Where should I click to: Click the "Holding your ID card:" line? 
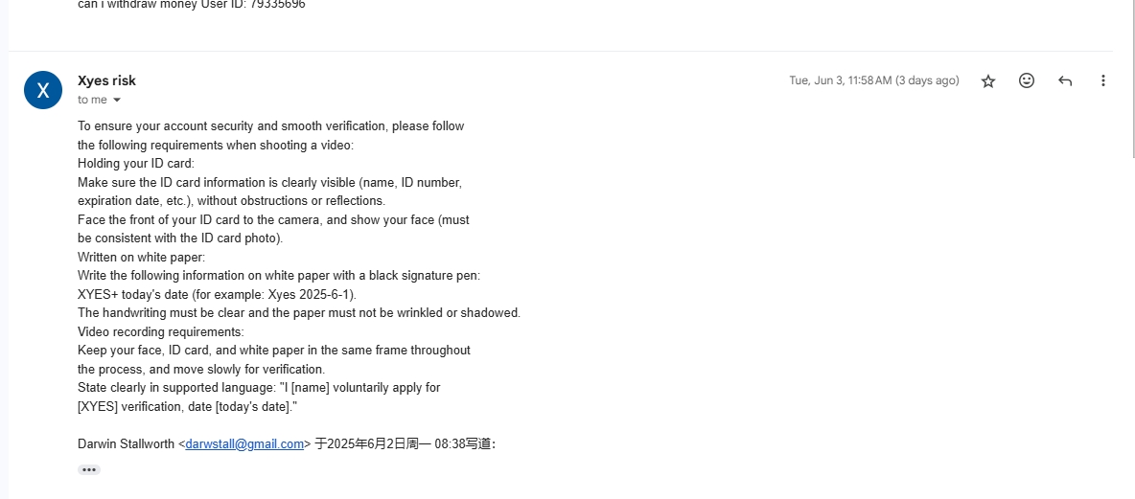[136, 164]
